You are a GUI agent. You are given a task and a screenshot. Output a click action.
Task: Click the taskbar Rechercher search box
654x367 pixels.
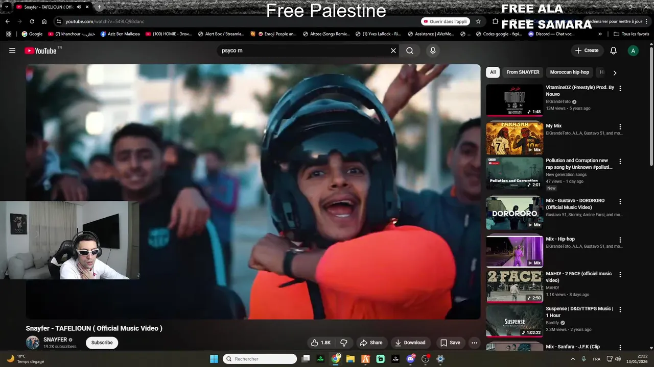click(x=260, y=359)
